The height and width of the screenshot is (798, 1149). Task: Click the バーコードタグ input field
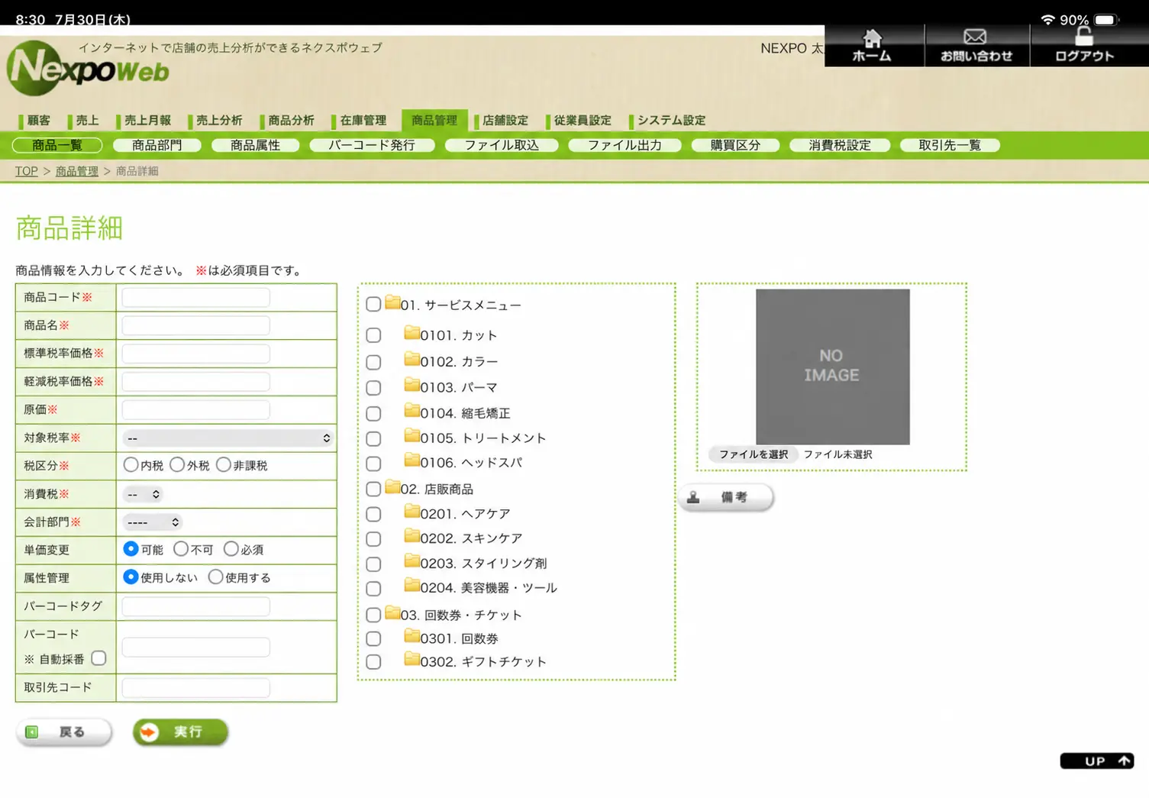[195, 606]
